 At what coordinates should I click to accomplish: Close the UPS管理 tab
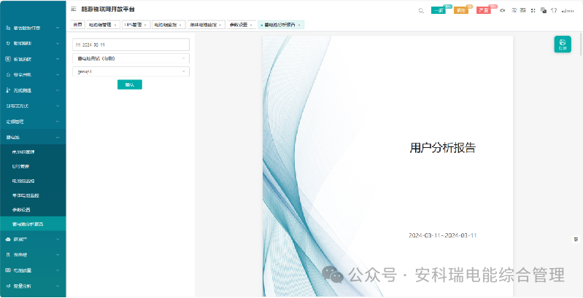[x=145, y=26]
